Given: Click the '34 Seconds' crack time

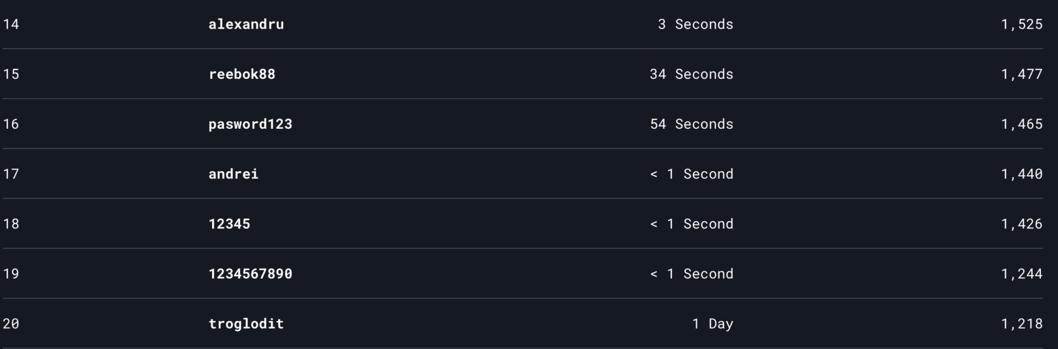Looking at the screenshot, I should click(692, 74).
